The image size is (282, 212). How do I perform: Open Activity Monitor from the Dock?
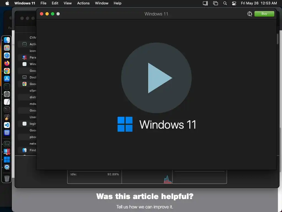pos(7,144)
